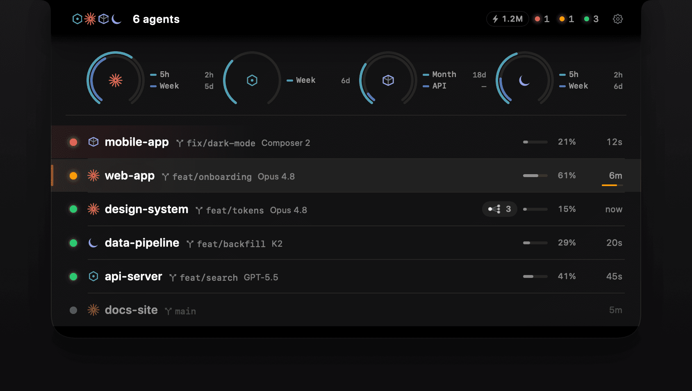Click the orange status count indicator

tap(567, 19)
